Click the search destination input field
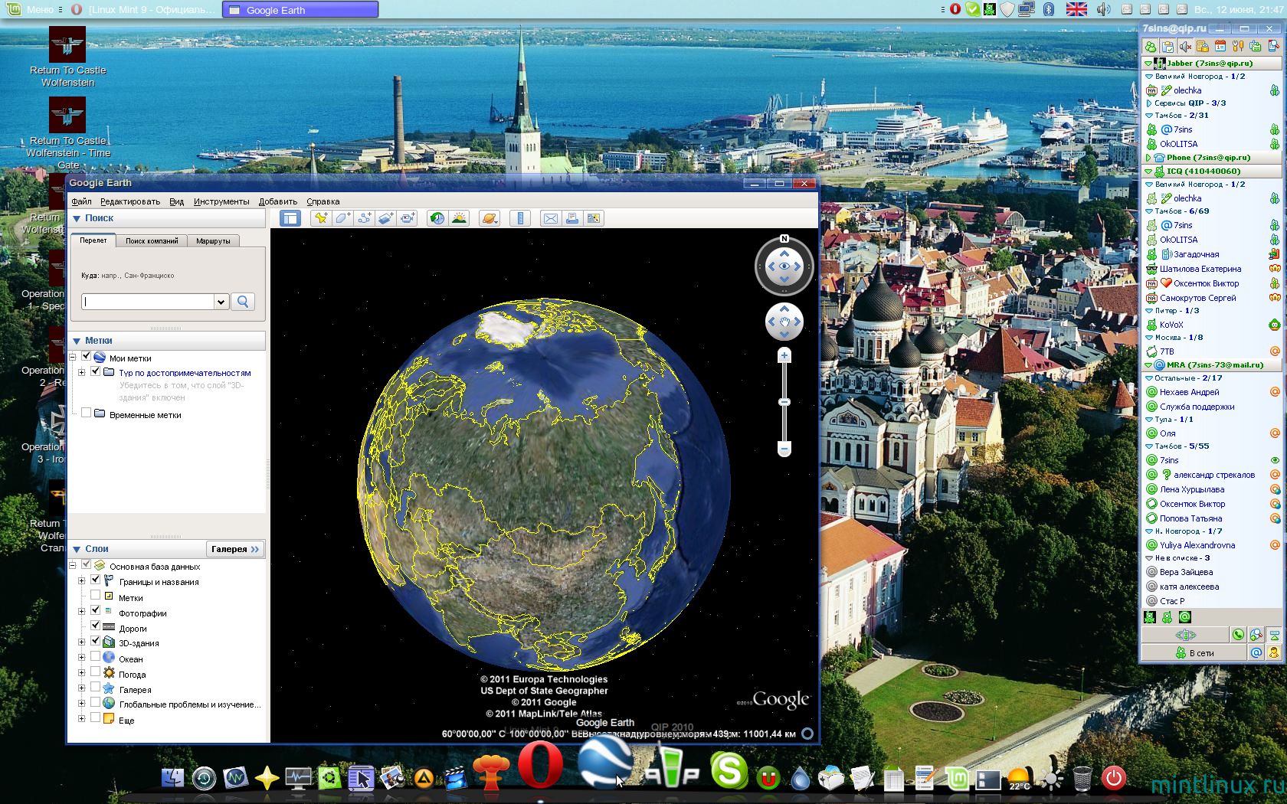This screenshot has height=804, width=1287. point(147,302)
